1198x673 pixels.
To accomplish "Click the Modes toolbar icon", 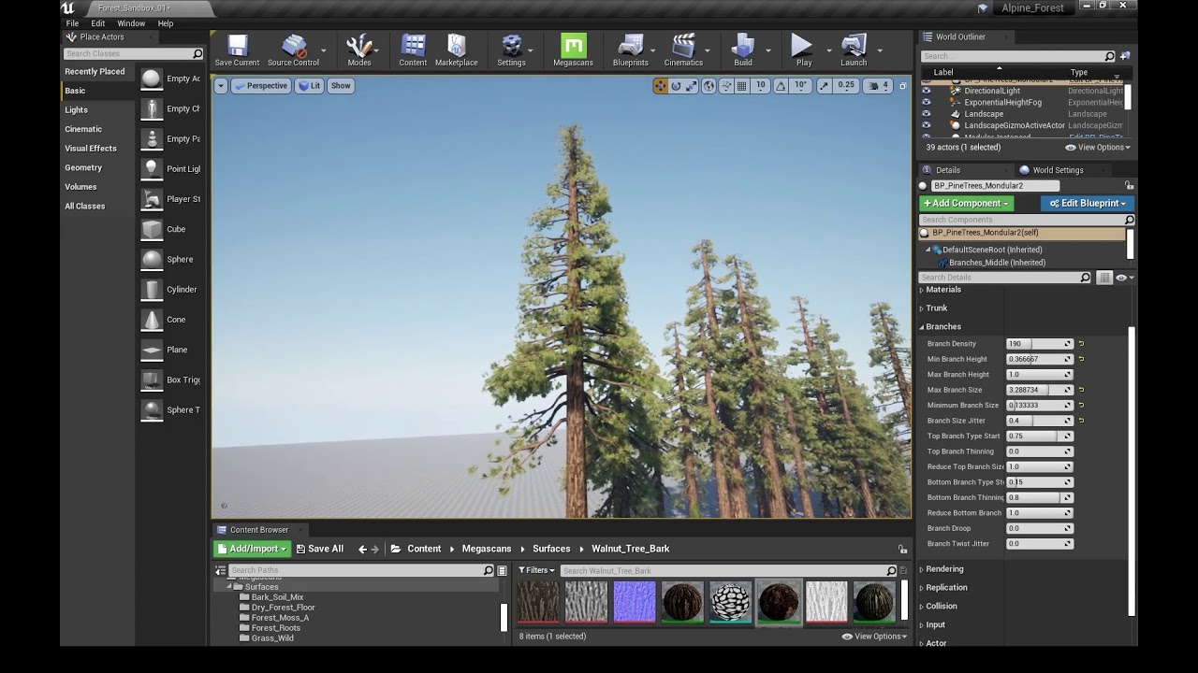I will coord(358,50).
